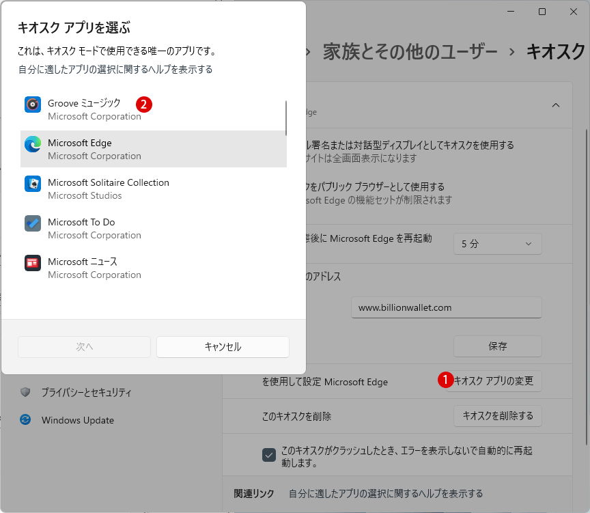
Task: Click the Microsoft Edge app icon
Action: click(x=33, y=144)
